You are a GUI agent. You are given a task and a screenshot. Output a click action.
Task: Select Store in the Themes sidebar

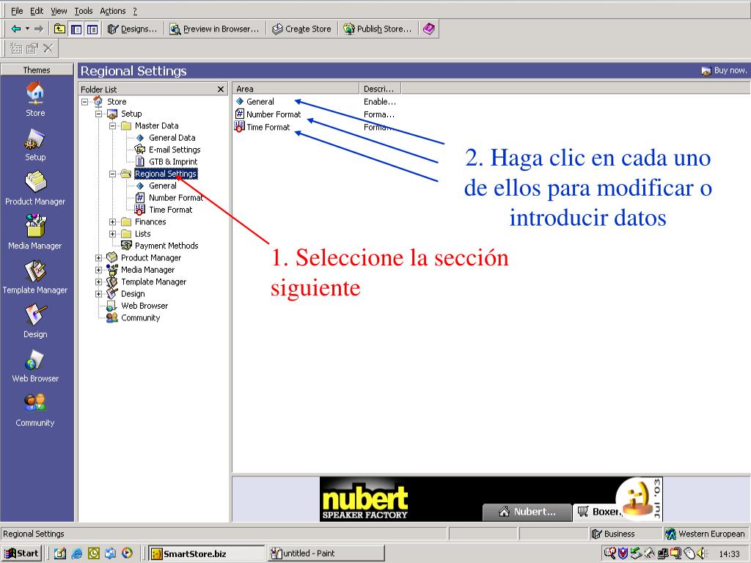[x=35, y=99]
